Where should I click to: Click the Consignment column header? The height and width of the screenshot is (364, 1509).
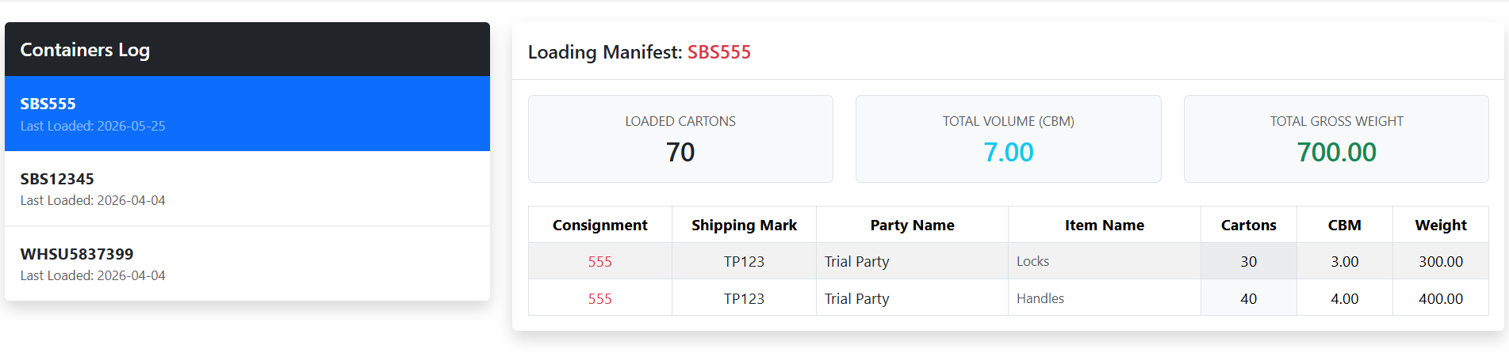pyautogui.click(x=600, y=225)
